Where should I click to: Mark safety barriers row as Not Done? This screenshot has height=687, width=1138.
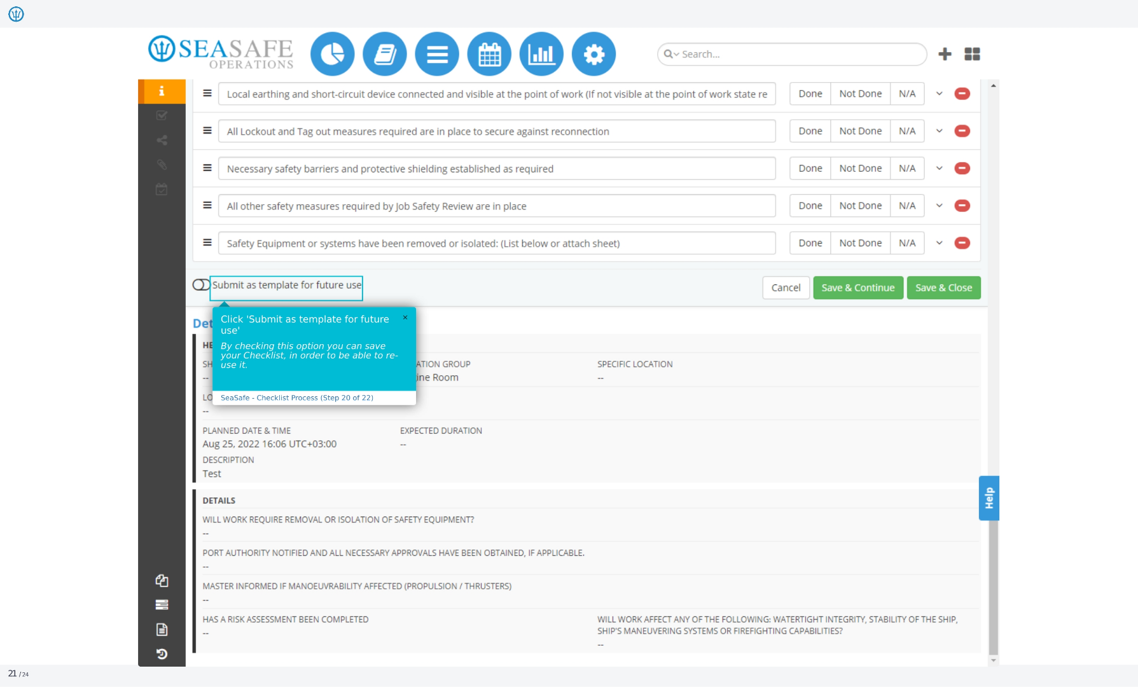pyautogui.click(x=860, y=169)
